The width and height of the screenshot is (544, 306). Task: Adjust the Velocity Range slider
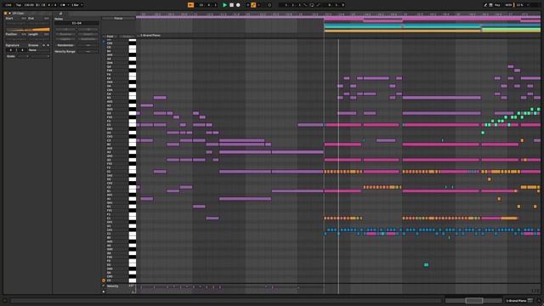click(88, 51)
